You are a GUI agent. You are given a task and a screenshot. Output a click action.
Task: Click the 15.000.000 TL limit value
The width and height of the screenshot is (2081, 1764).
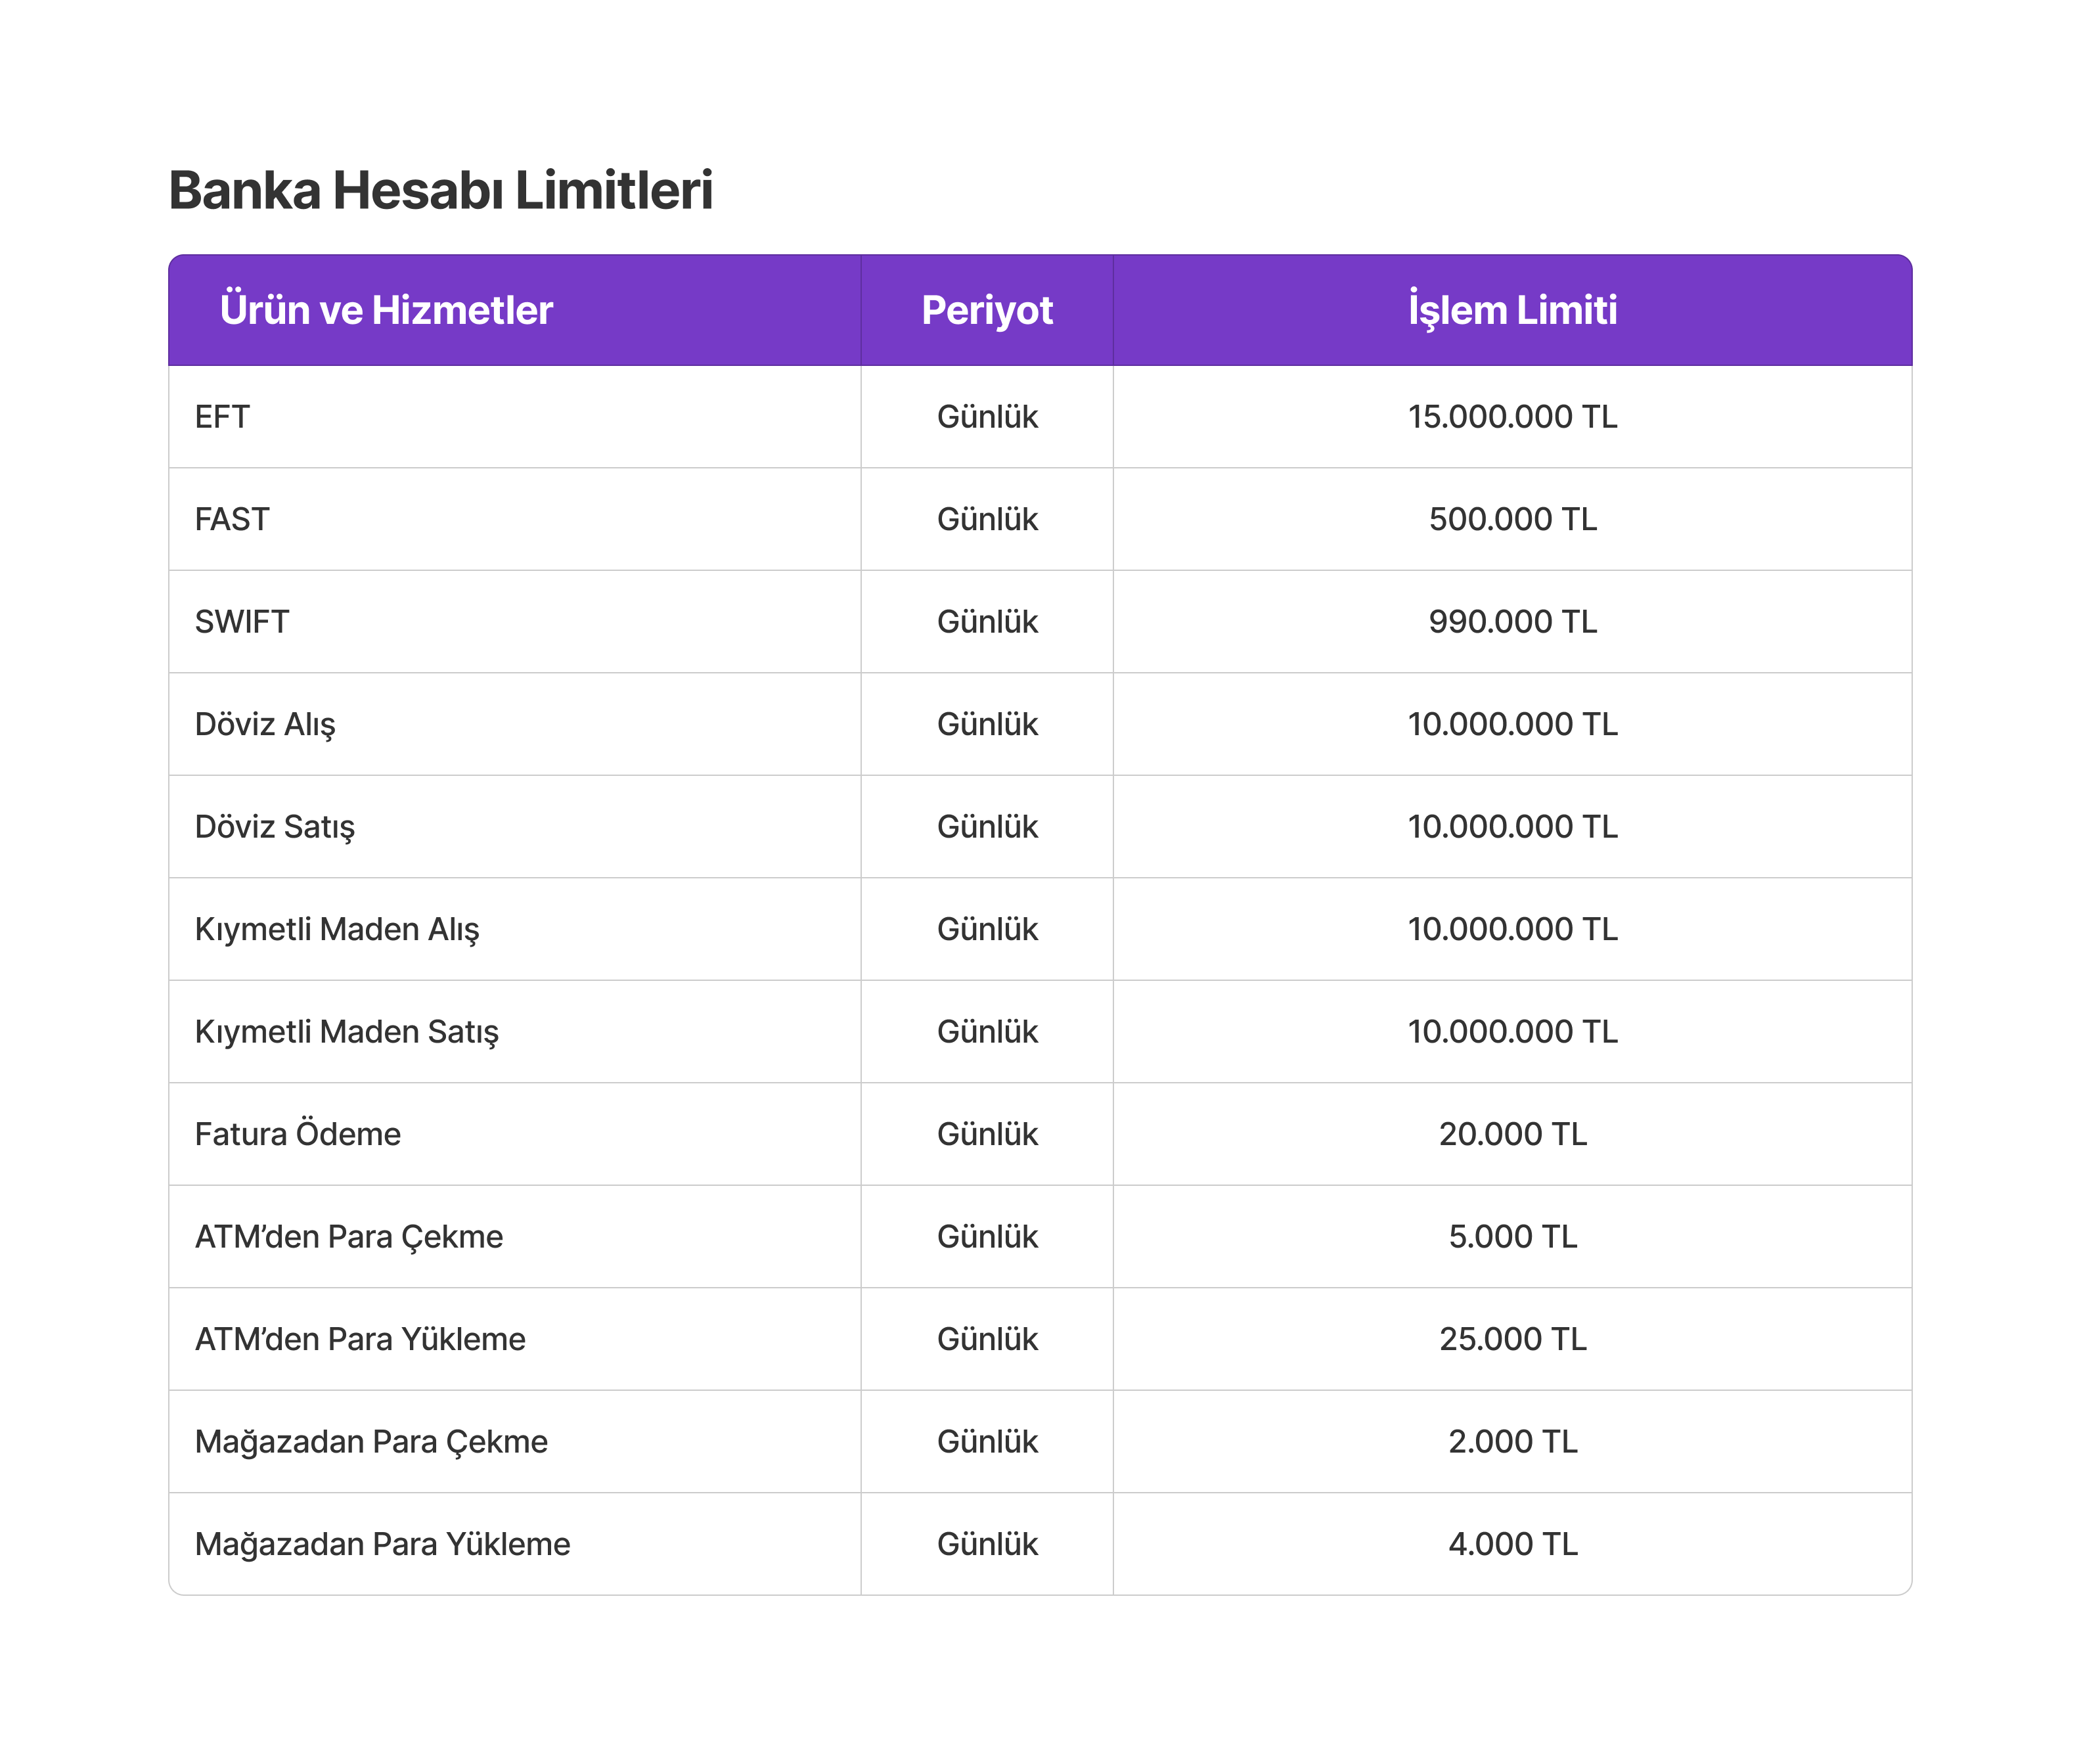[1512, 417]
